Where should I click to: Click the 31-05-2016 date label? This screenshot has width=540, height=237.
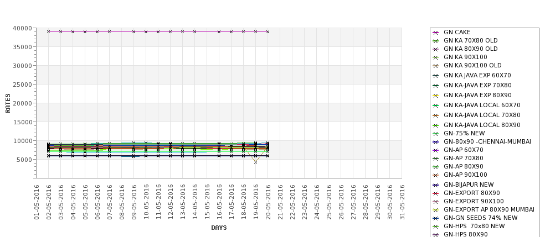[x=402, y=202]
